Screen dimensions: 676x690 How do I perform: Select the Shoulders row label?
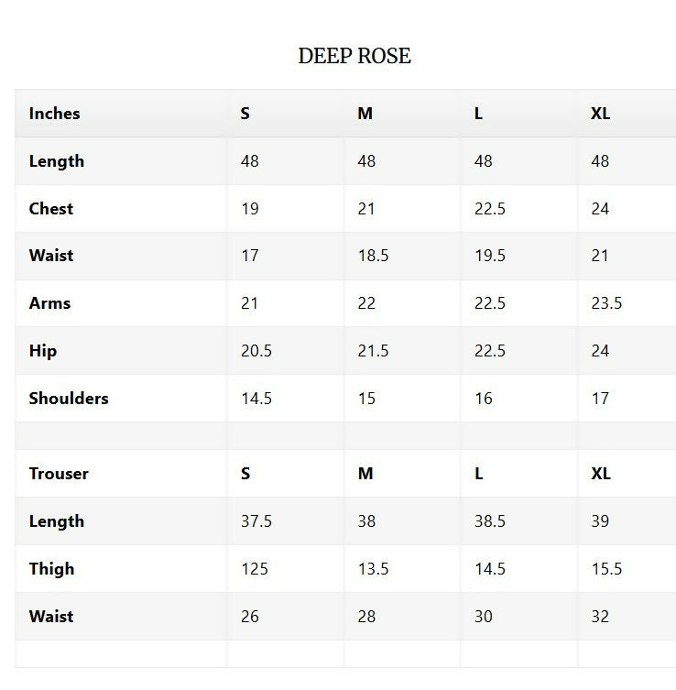tap(69, 399)
